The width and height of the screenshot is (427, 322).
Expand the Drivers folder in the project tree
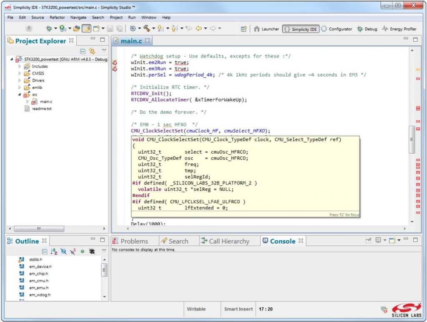(x=20, y=80)
